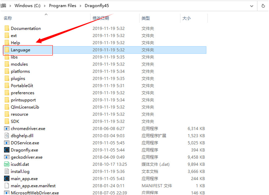Click size 394 KB of Dragonfly.exe
The image size is (269, 195).
(x=198, y=150)
